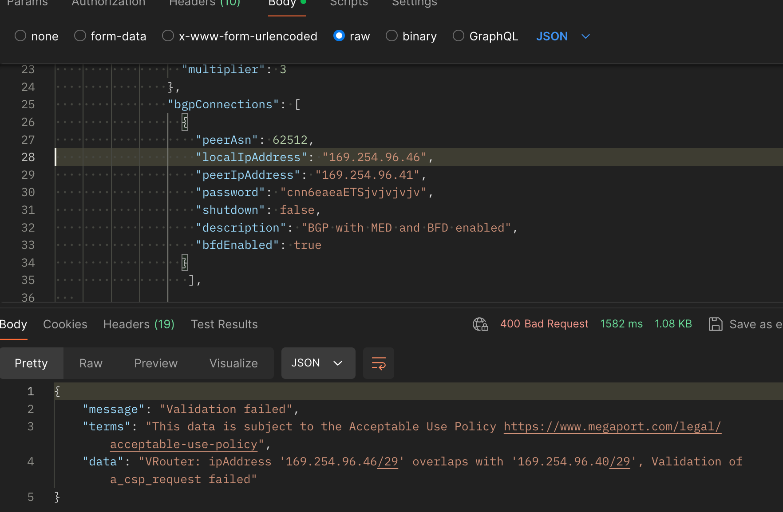Screen dimensions: 783x512
Task: Select the raw body radio button
Action: pyautogui.click(x=339, y=36)
